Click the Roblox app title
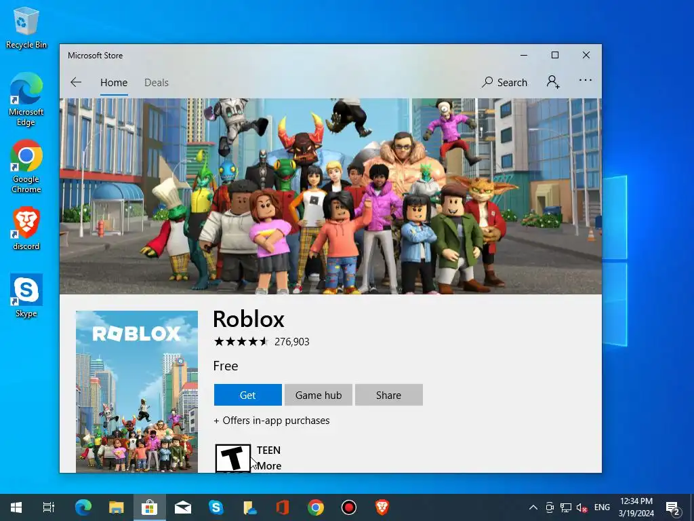694x521 pixels. 249,319
